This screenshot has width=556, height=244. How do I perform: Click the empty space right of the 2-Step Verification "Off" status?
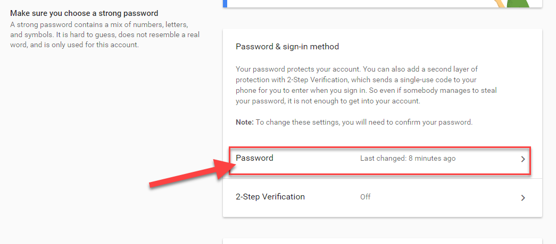pyautogui.click(x=442, y=197)
